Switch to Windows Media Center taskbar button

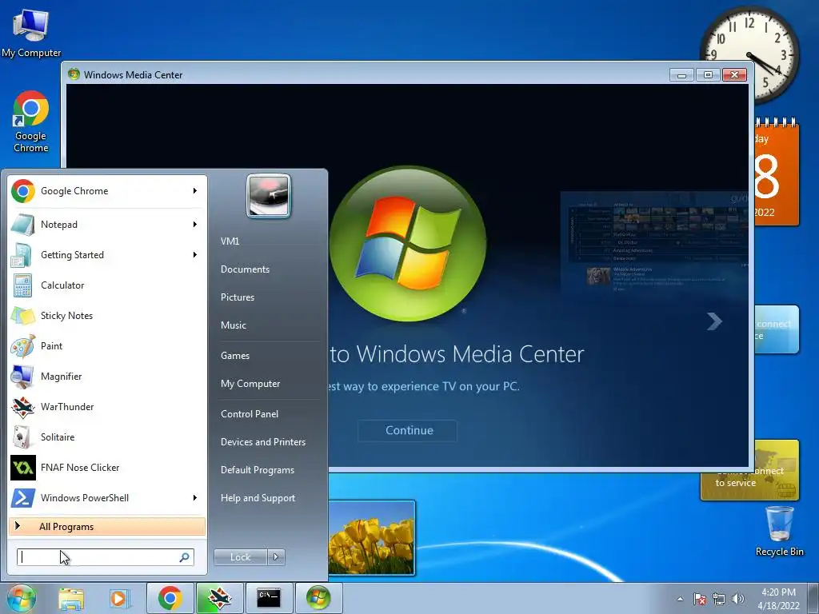click(x=318, y=598)
